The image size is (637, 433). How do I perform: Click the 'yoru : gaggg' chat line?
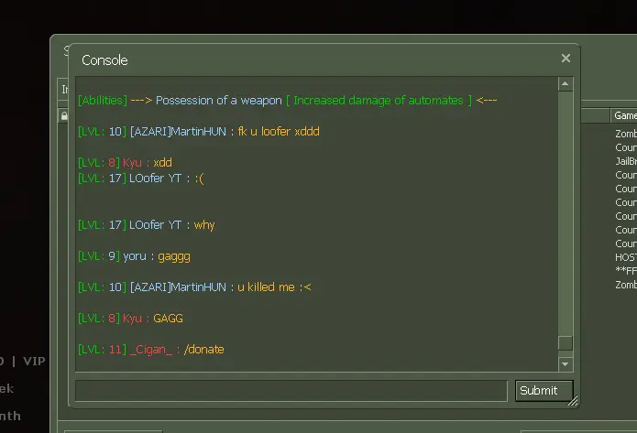point(134,256)
